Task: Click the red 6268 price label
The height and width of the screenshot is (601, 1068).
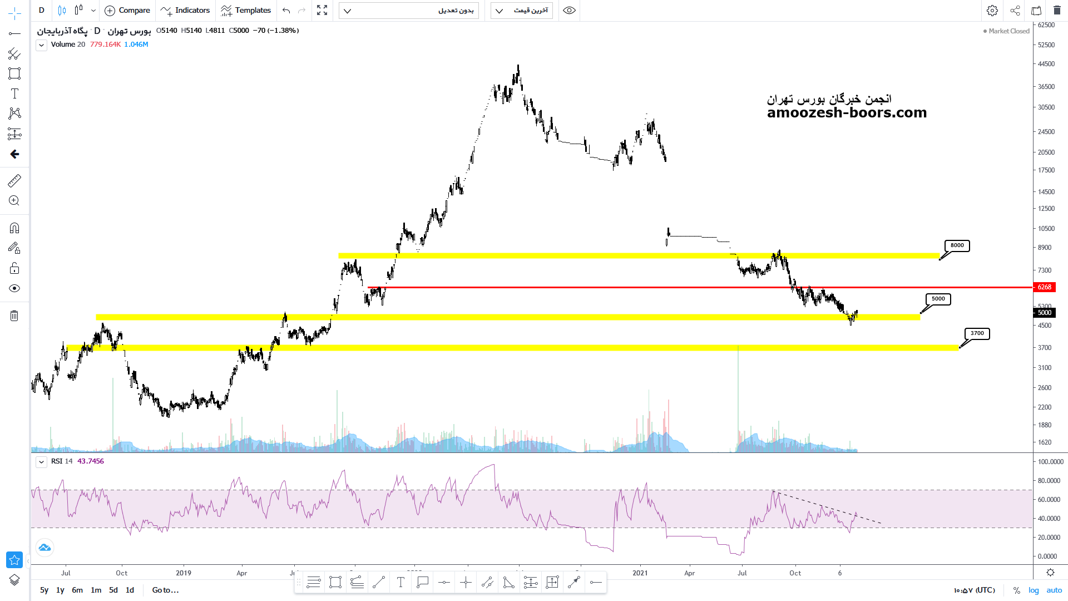Action: tap(1044, 287)
